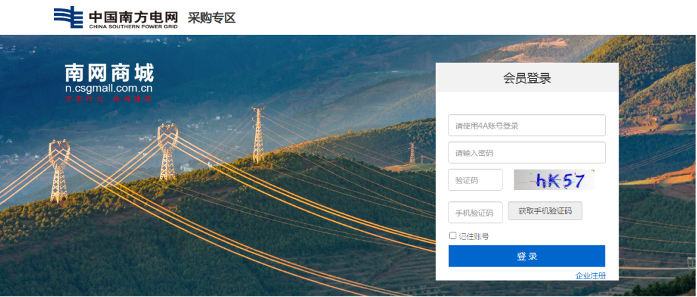
Task: Click the red slogan under the mall URL
Action: click(x=108, y=99)
